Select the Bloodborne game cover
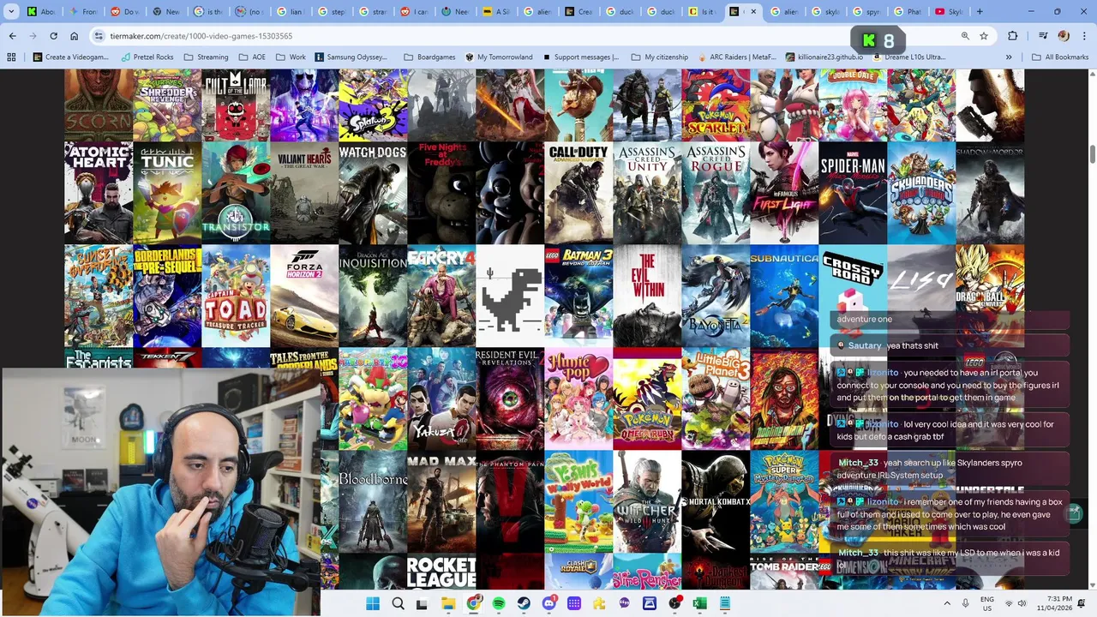The width and height of the screenshot is (1097, 617). [373, 501]
